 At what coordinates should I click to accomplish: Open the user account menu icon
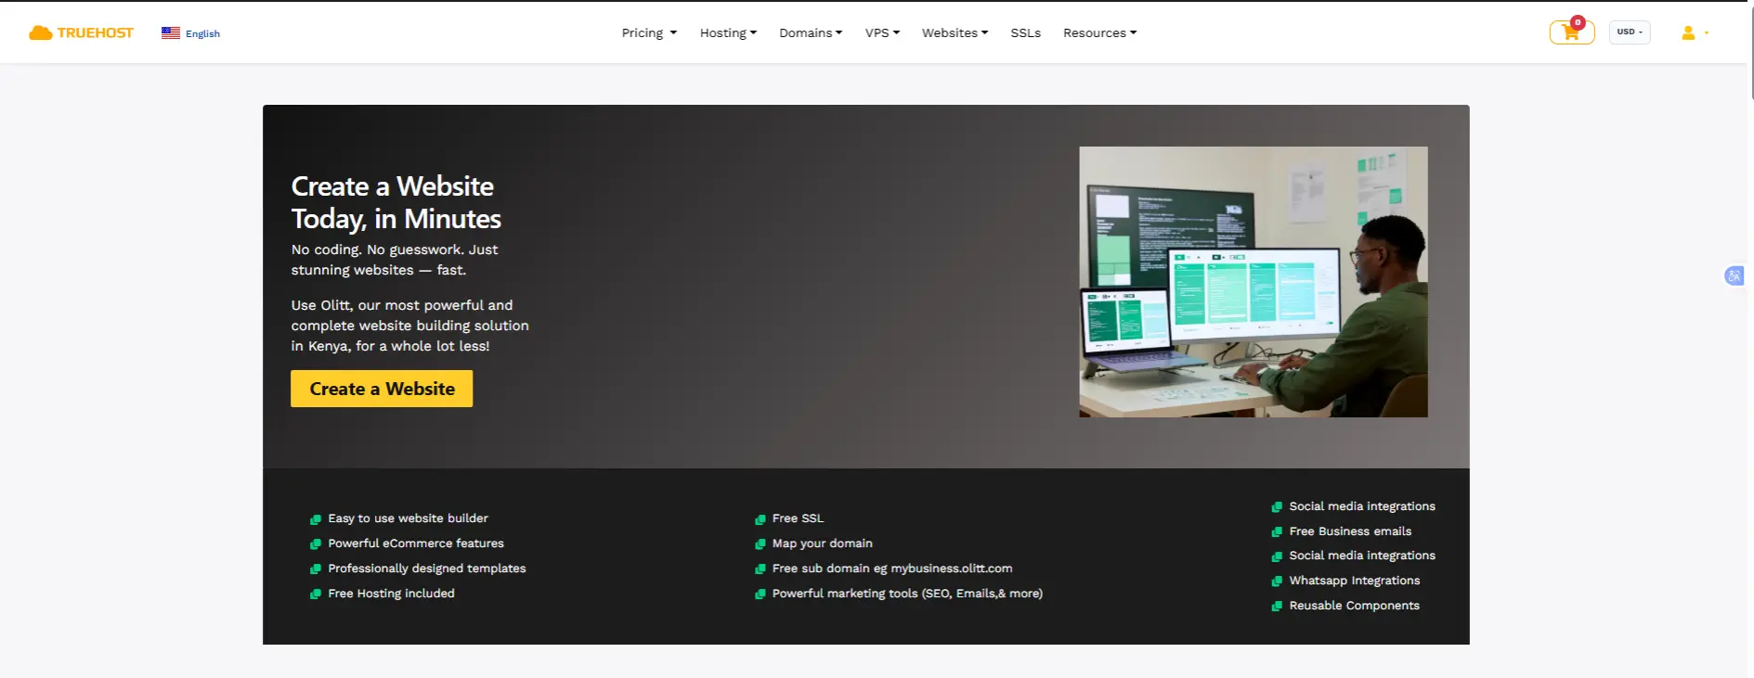point(1688,32)
